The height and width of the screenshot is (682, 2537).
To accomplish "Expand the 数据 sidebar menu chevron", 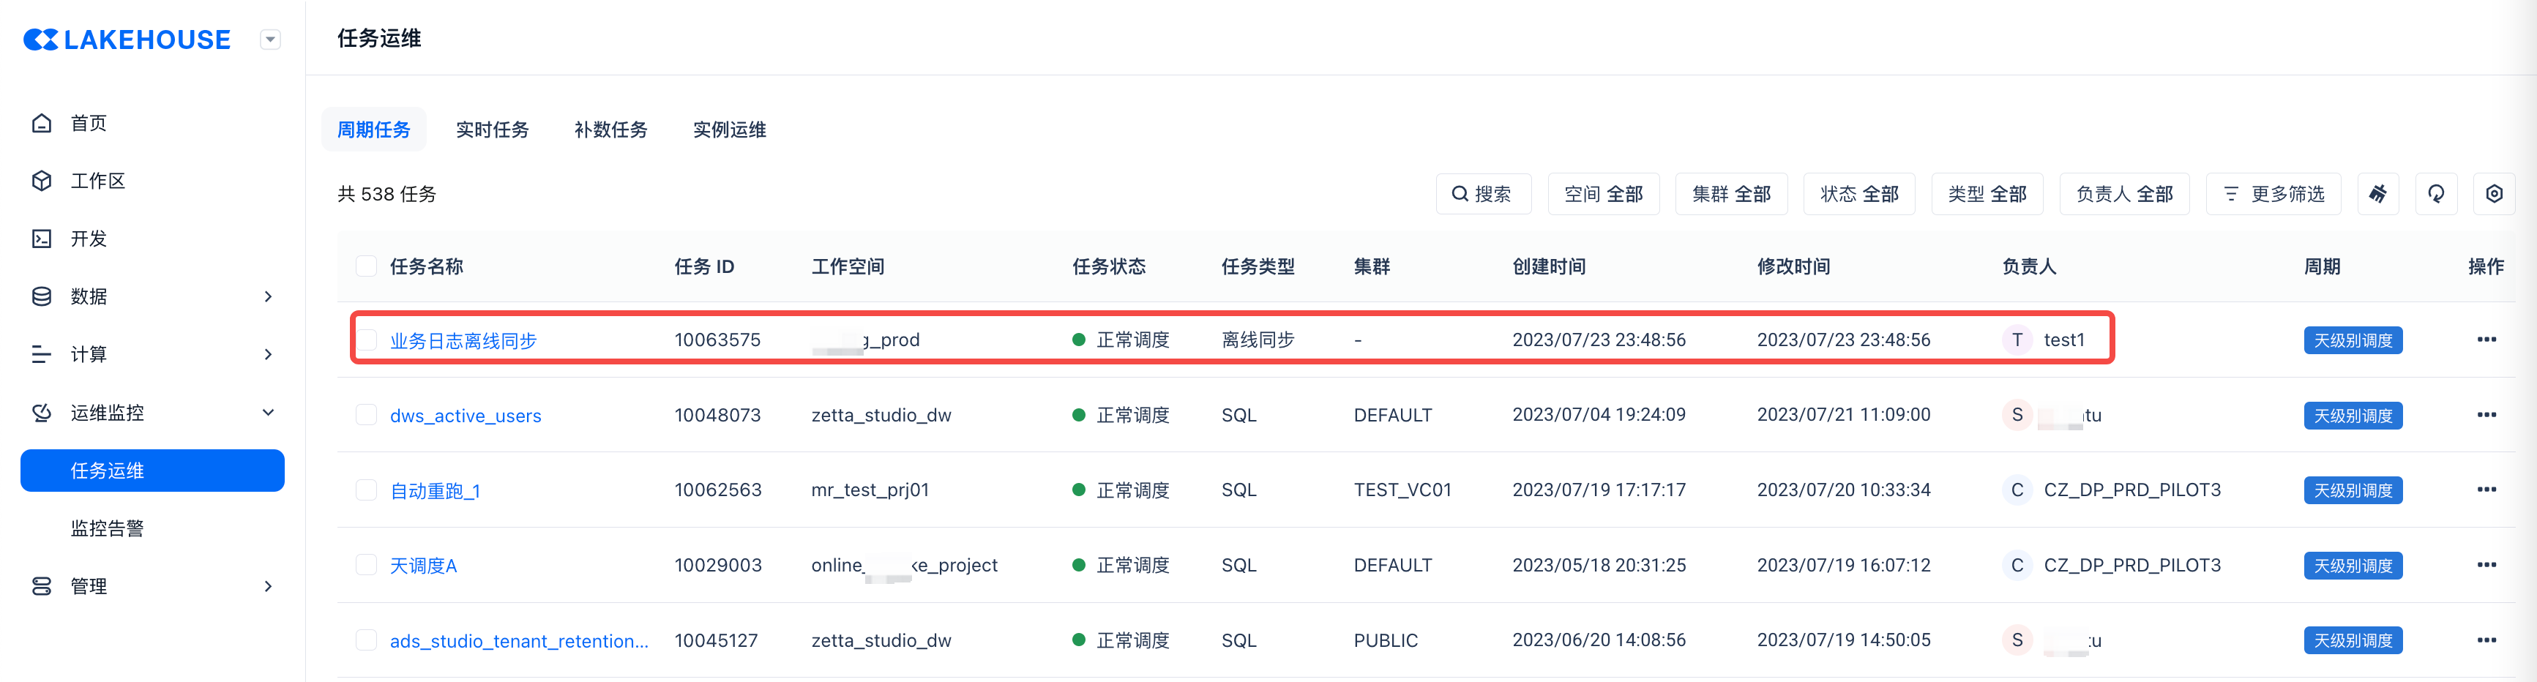I will (x=268, y=297).
